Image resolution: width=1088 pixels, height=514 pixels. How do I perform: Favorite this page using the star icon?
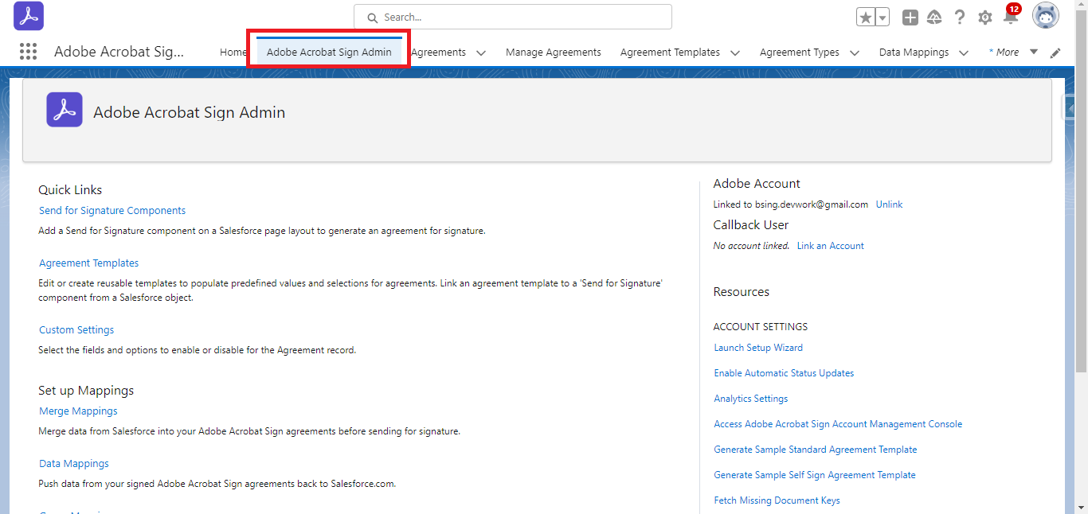865,15
